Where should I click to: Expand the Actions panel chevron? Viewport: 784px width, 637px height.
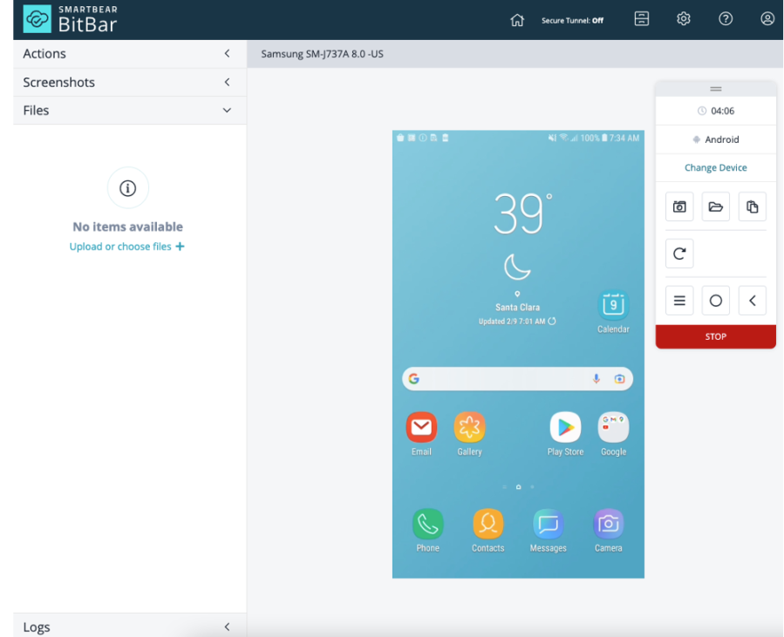click(227, 53)
